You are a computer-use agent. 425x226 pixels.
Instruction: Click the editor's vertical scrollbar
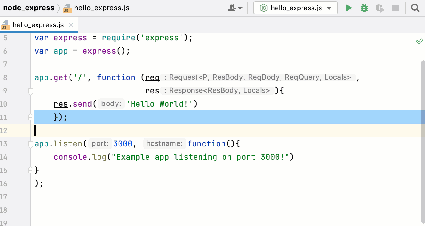point(423,121)
